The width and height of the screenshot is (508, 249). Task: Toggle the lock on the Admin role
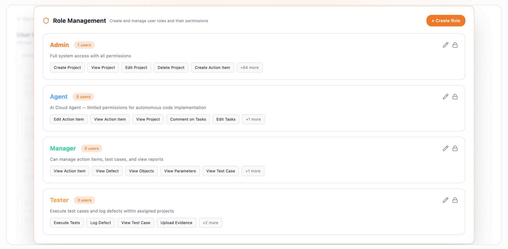click(455, 45)
